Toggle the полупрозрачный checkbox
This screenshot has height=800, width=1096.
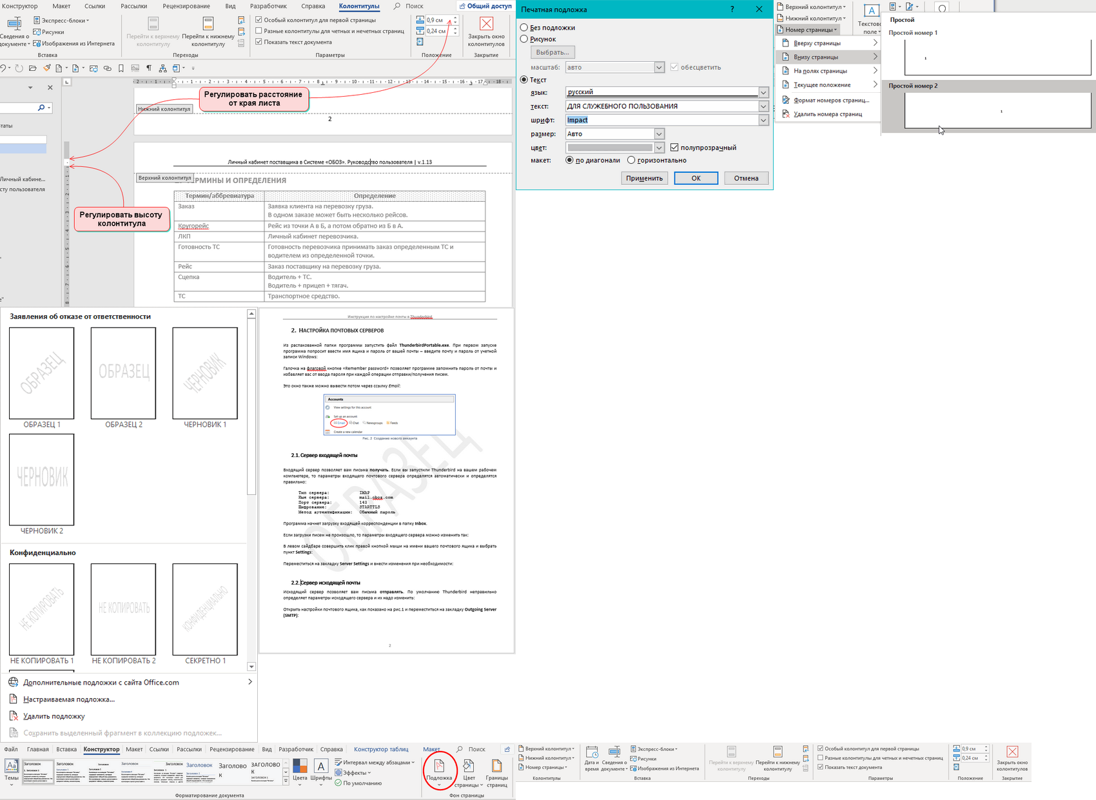coord(674,148)
